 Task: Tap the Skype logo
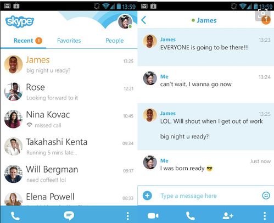[20, 21]
